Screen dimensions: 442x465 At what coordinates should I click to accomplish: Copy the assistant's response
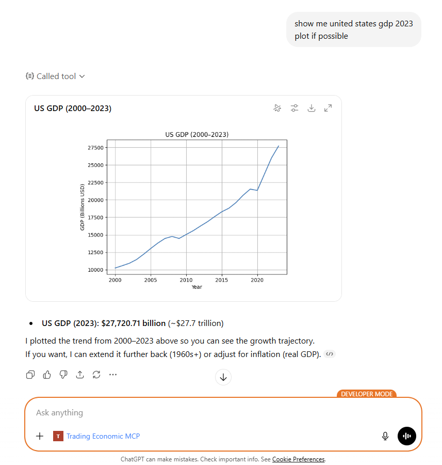pyautogui.click(x=30, y=375)
